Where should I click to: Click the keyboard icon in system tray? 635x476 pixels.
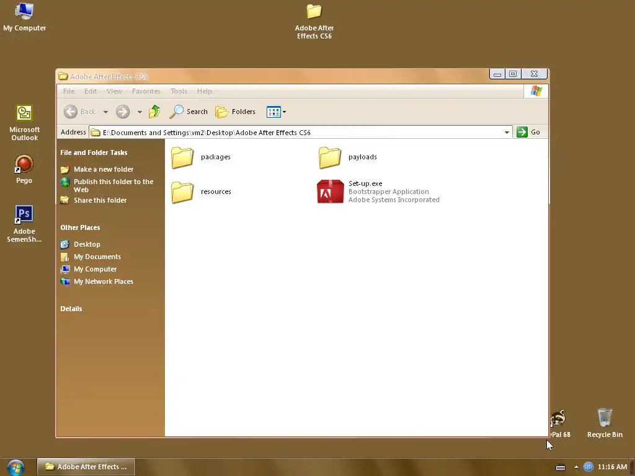(561, 467)
